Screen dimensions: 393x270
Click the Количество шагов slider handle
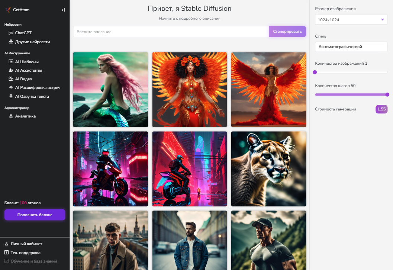[387, 94]
